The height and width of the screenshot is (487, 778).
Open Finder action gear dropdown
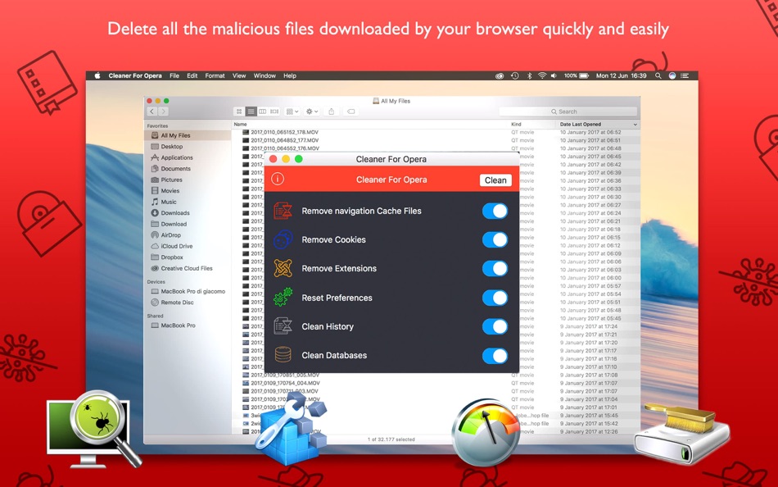click(311, 112)
